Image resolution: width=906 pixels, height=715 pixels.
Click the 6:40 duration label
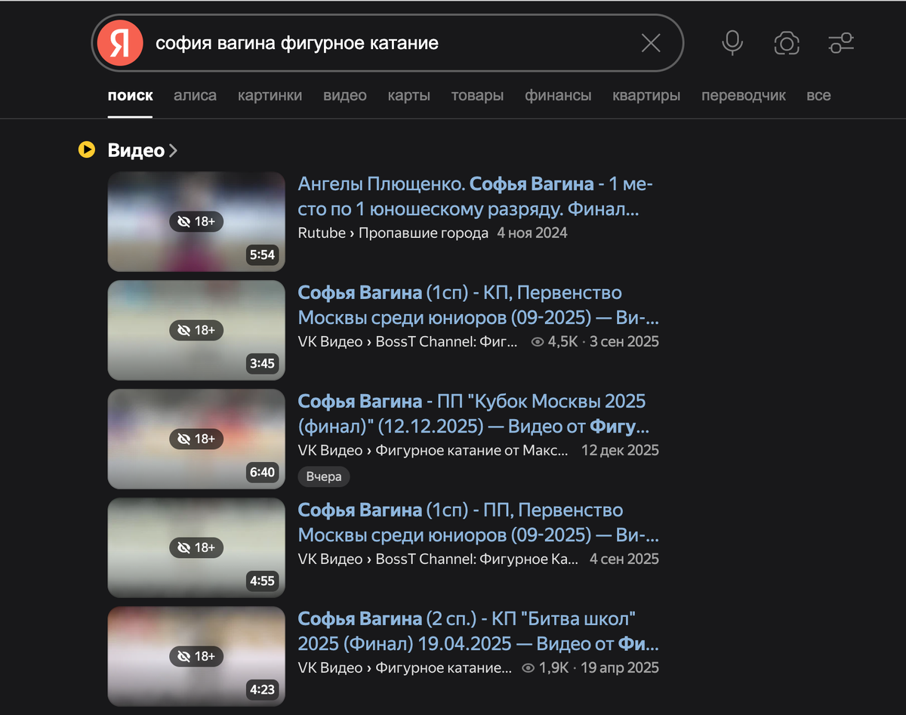[x=262, y=472]
